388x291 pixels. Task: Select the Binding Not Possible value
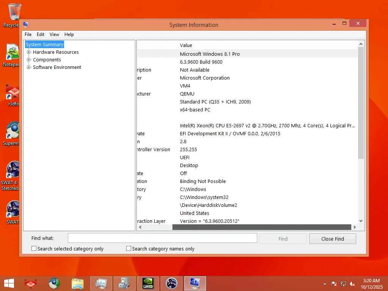203,181
